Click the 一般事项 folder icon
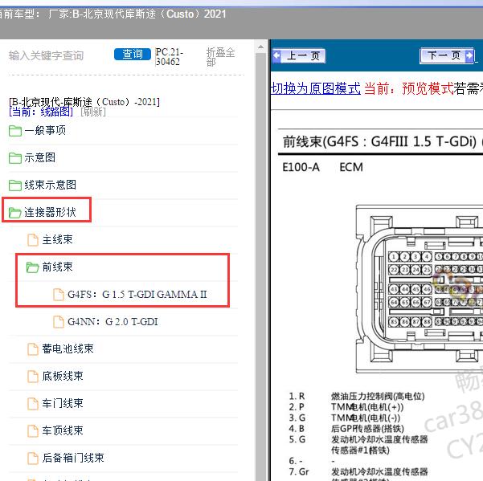 click(x=15, y=131)
